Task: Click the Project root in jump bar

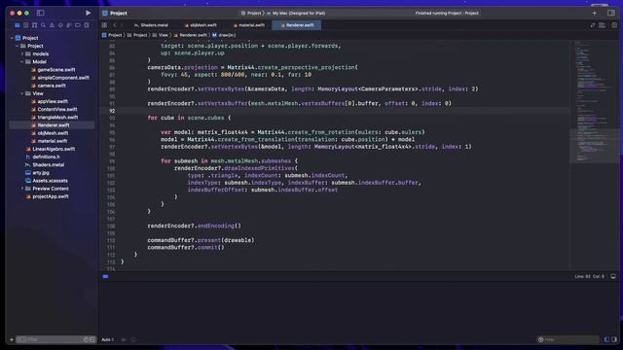Action: 112,35
